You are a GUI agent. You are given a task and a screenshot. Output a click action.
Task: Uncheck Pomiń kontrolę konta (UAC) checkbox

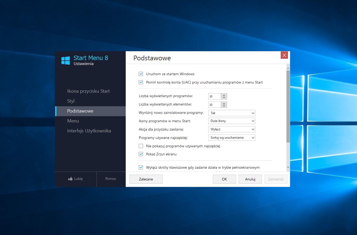[141, 82]
